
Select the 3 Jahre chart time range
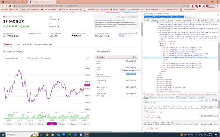point(62,124)
